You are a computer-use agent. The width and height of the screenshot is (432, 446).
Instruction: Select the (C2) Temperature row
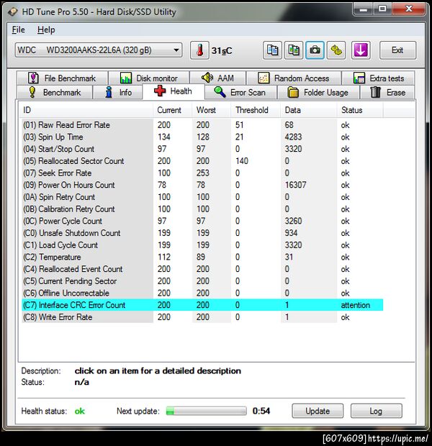202,257
